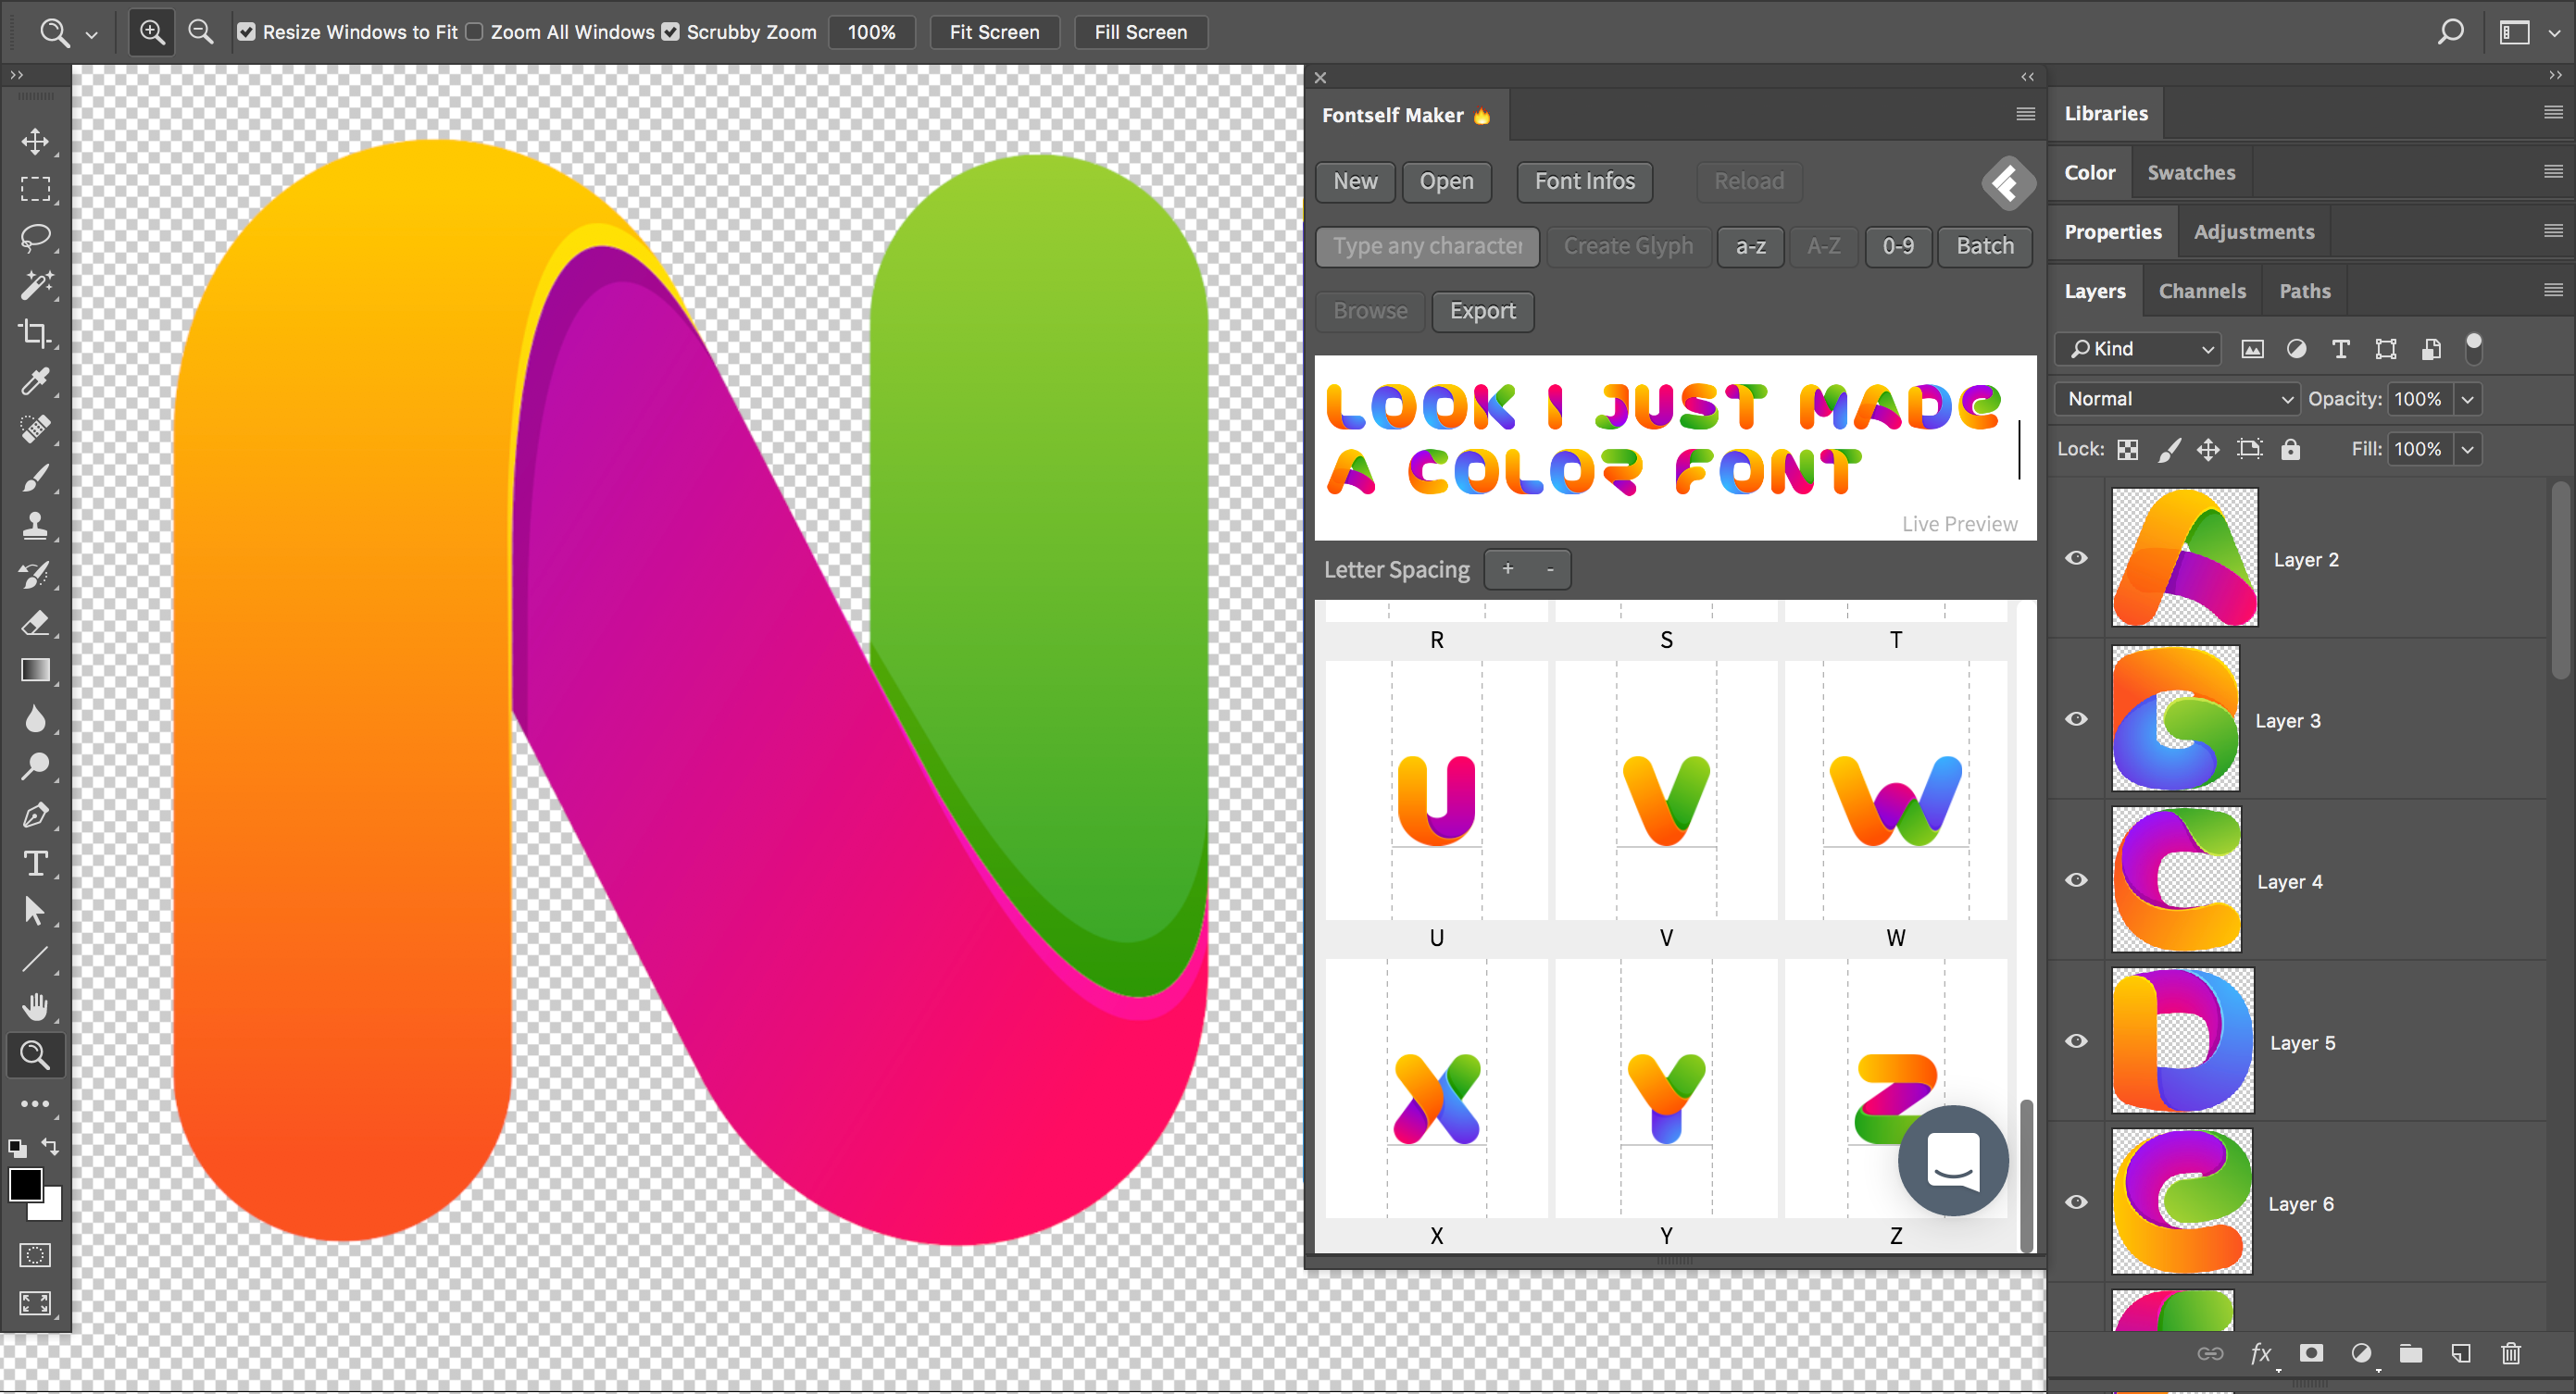Toggle visibility of Layer 6

pos(2076,1203)
